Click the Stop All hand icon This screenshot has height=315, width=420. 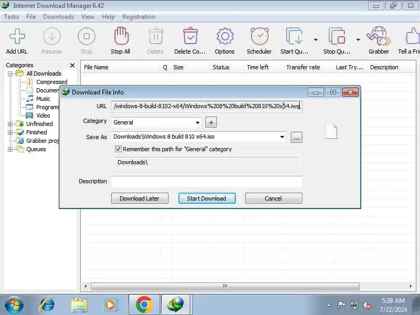(x=121, y=36)
